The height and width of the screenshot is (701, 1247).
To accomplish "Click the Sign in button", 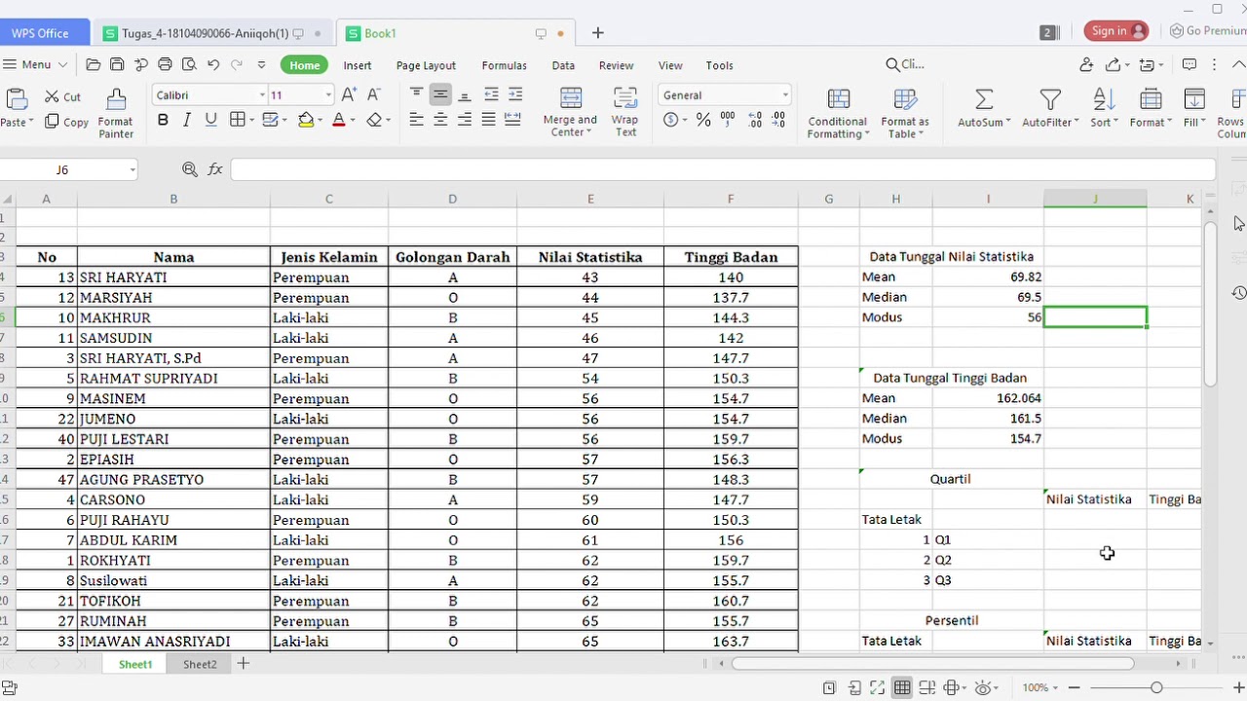I will [x=1115, y=31].
